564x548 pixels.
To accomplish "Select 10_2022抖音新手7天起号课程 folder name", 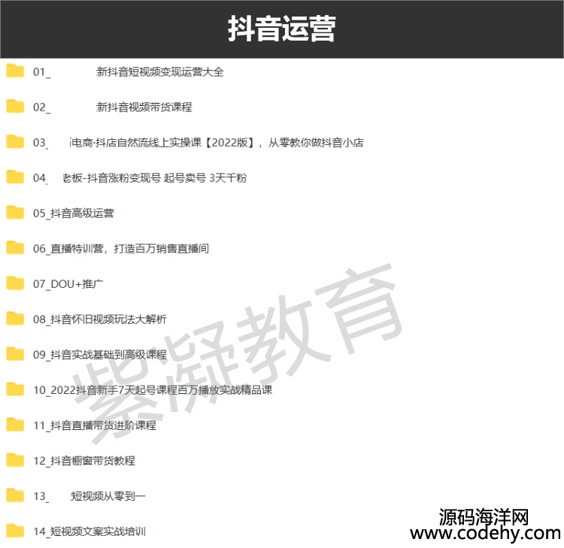I will coord(152,389).
